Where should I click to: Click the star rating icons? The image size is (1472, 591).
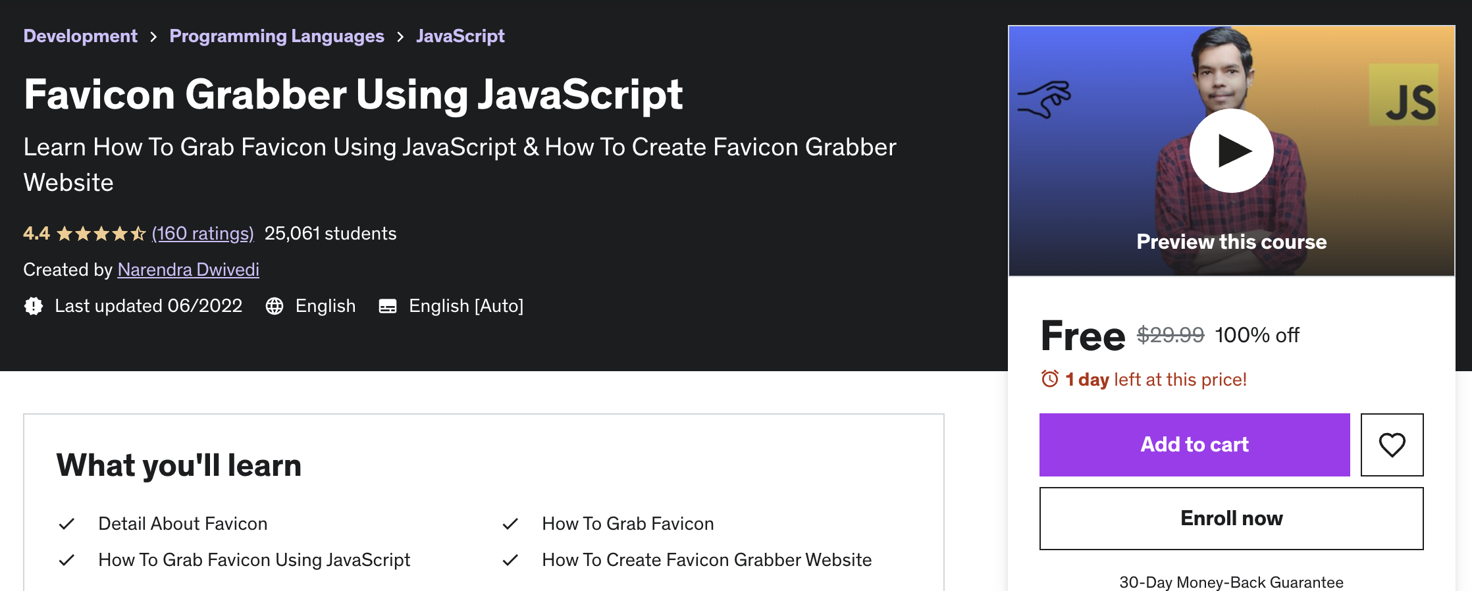click(101, 234)
